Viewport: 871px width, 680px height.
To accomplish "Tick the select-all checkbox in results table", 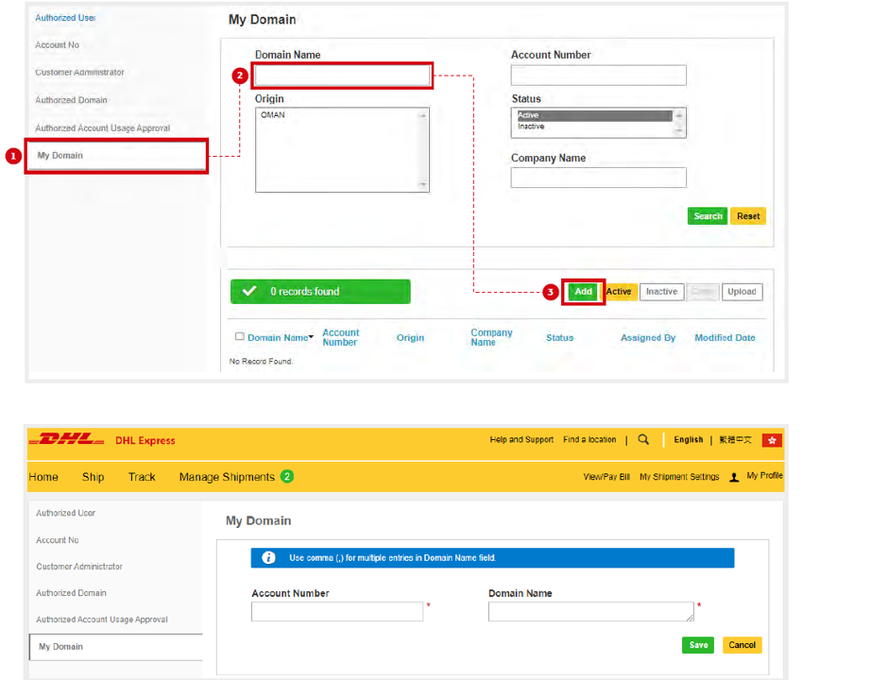I will [239, 335].
